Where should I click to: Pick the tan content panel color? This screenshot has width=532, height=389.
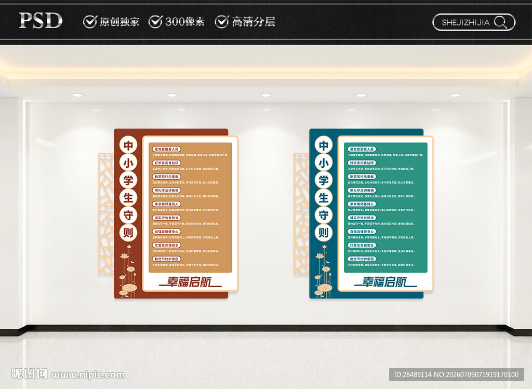tap(190, 208)
